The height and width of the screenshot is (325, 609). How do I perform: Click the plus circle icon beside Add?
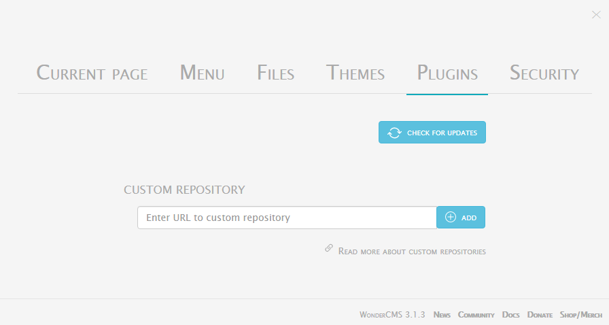451,218
